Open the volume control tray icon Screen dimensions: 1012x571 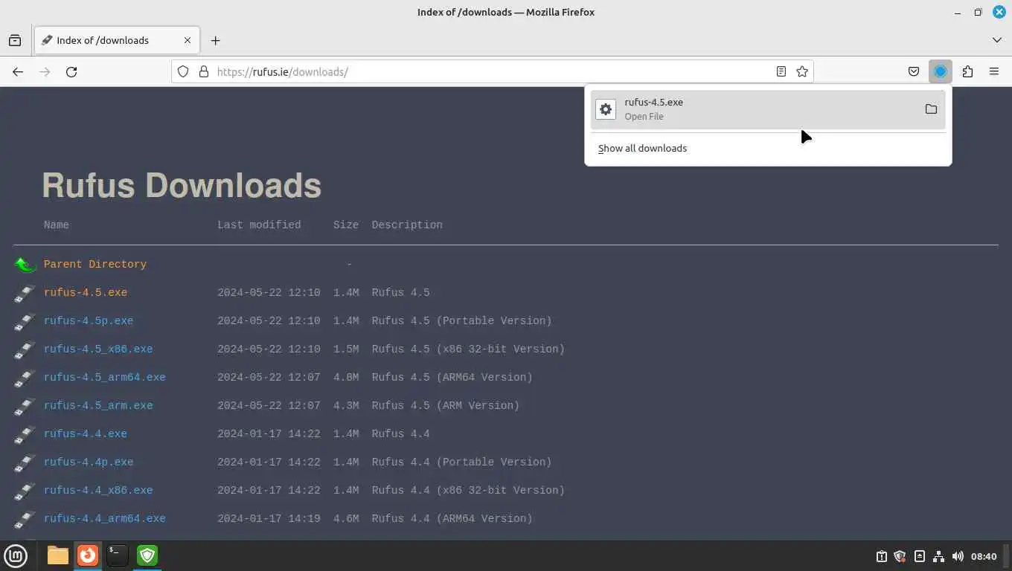(x=958, y=556)
